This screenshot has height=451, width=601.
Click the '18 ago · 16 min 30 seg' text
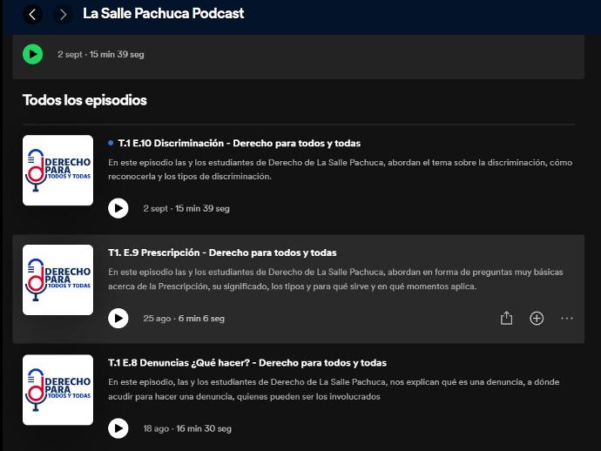[187, 428]
